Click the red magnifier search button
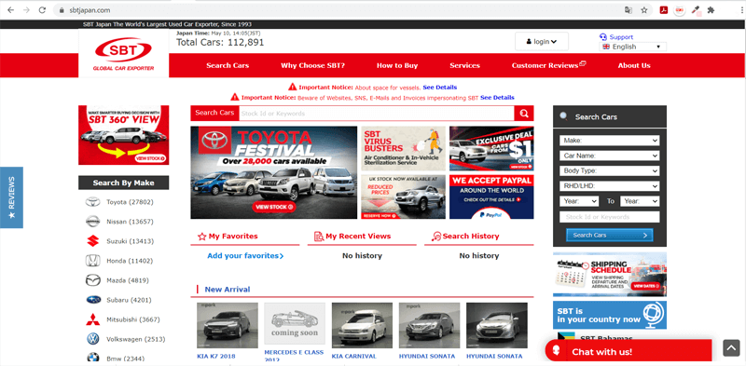The image size is (746, 366). pos(524,113)
